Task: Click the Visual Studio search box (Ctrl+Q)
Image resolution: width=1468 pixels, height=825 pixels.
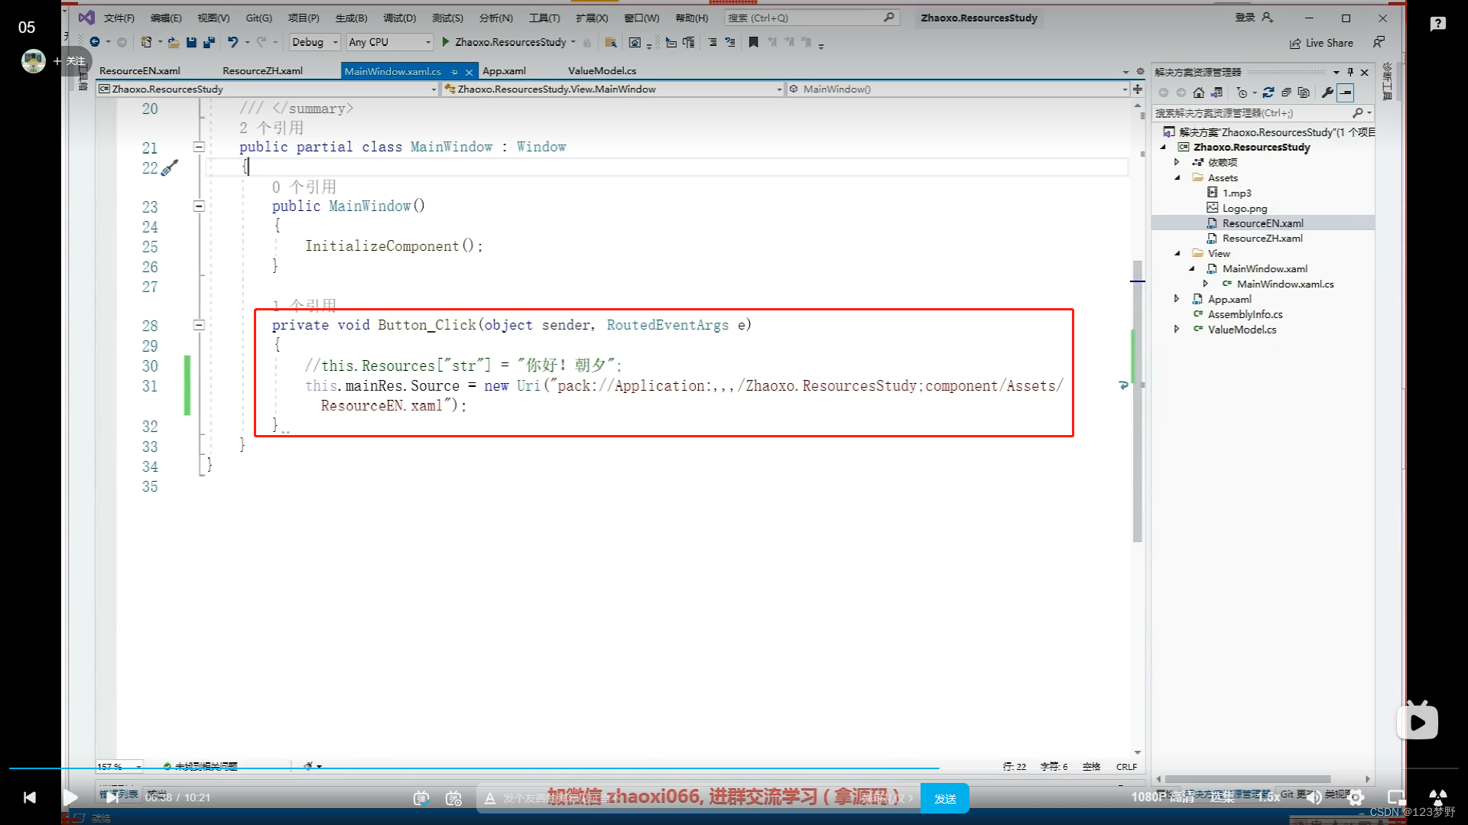Action: (810, 18)
